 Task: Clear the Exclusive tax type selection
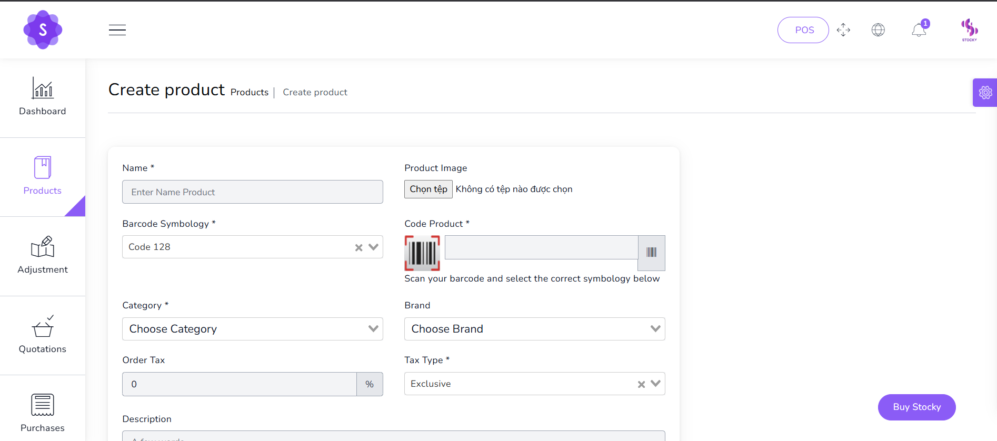641,384
